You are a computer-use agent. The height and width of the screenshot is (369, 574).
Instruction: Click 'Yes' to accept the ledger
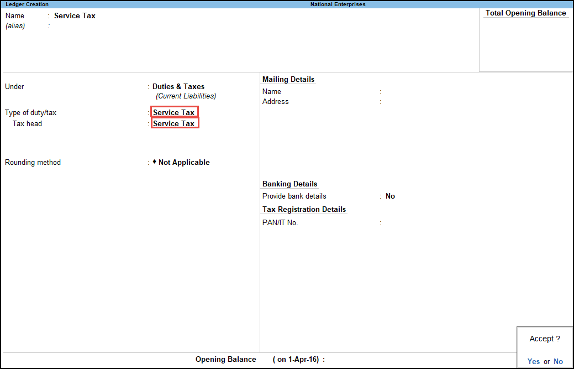coord(533,361)
